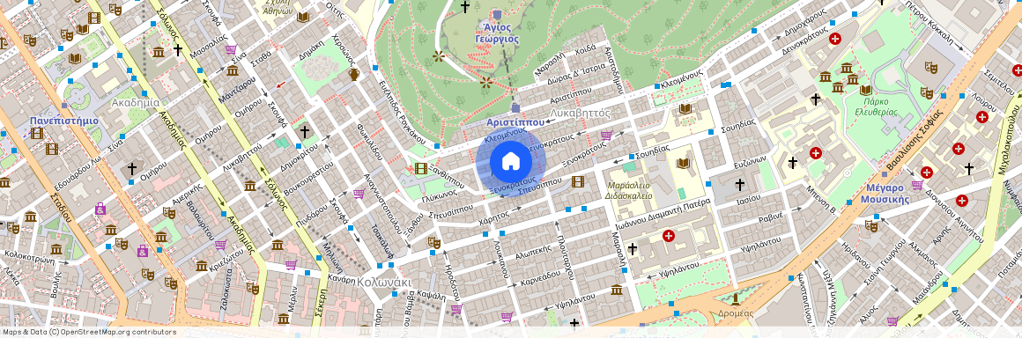
Task: Click the Ακαδημία label
Action: [x=136, y=103]
